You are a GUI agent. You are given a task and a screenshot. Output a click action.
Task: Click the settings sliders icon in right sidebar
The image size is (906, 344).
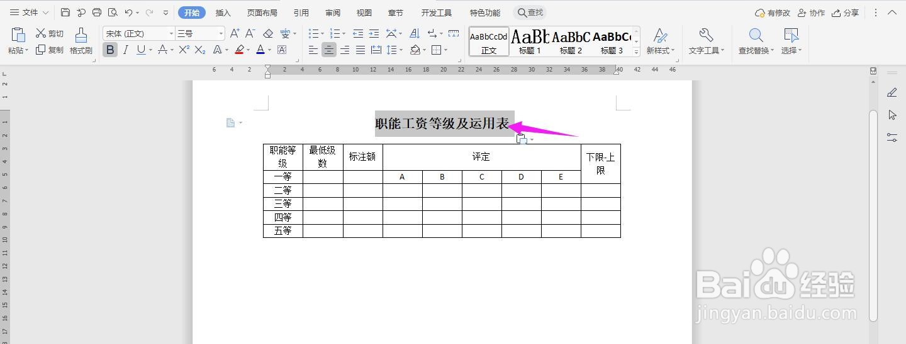pos(892,137)
